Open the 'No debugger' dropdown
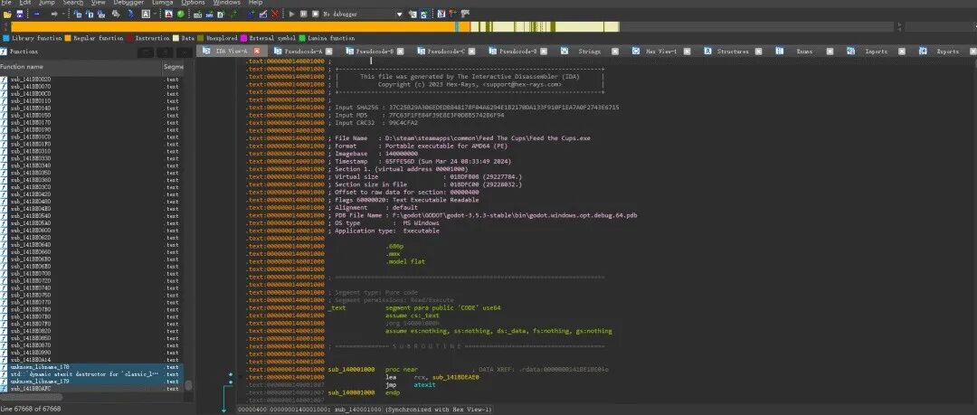 [363, 14]
